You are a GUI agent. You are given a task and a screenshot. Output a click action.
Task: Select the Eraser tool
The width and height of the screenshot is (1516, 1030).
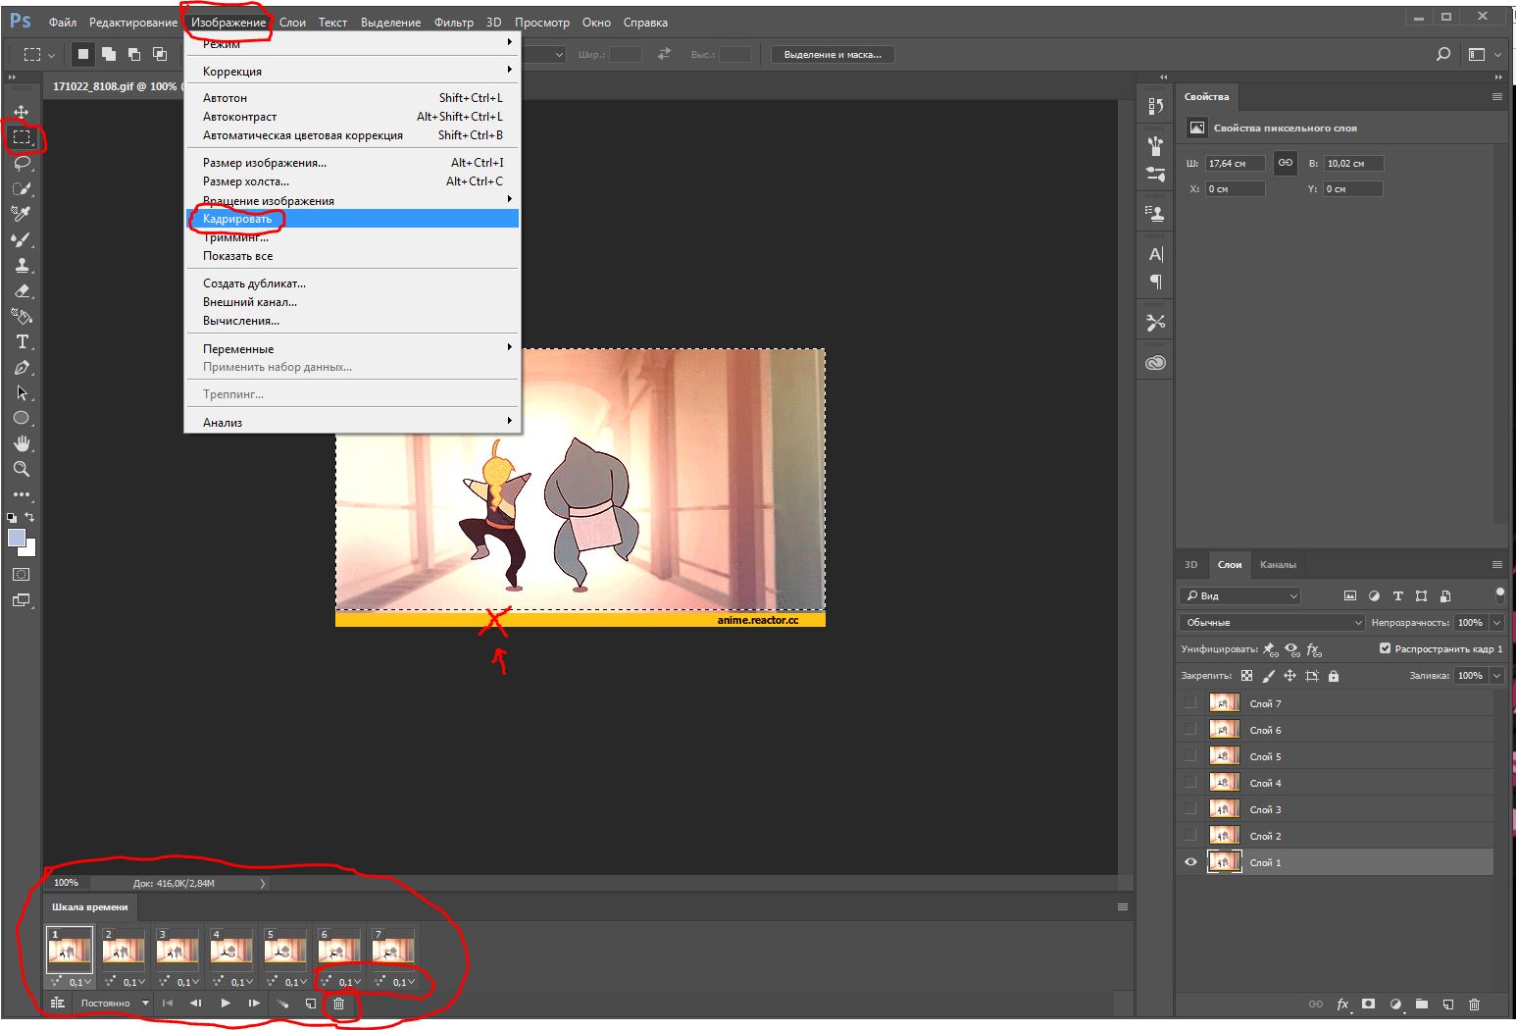pyautogui.click(x=22, y=290)
